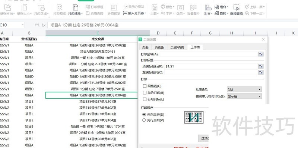Viewport: 298px width, 148px height.
Task: Select column J header
Action: tap(276, 33)
